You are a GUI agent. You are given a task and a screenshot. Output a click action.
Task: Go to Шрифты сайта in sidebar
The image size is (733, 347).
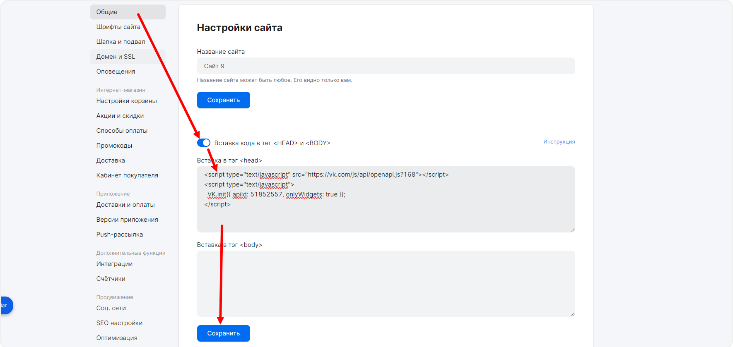pyautogui.click(x=118, y=27)
